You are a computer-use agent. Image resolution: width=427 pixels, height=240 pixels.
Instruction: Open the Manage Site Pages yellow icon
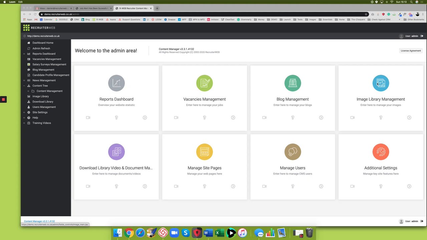click(204, 152)
